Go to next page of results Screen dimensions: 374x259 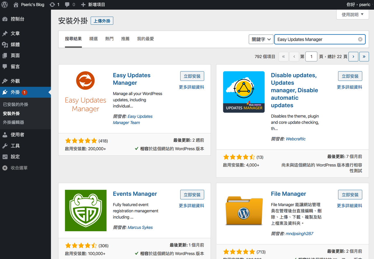click(353, 57)
